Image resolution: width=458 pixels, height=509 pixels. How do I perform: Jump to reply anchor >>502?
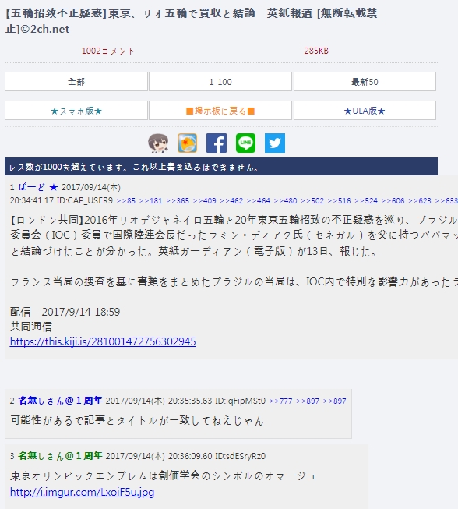pos(312,200)
